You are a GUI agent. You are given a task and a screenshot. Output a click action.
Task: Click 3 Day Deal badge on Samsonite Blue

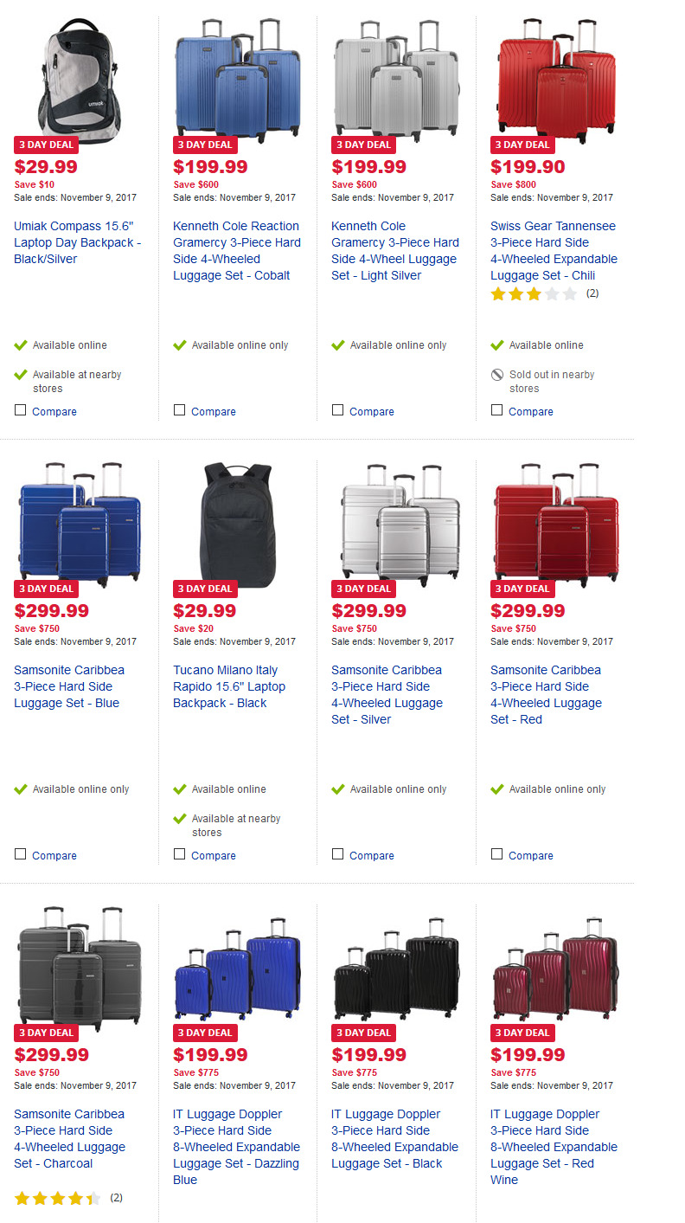[x=46, y=589]
